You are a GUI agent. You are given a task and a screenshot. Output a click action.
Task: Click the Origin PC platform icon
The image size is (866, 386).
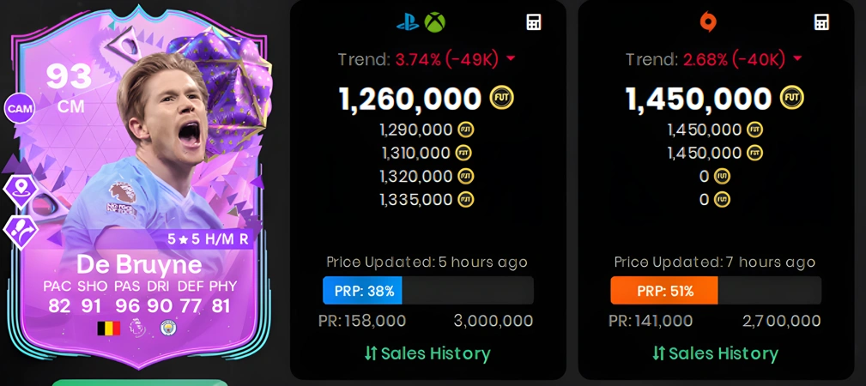(708, 22)
